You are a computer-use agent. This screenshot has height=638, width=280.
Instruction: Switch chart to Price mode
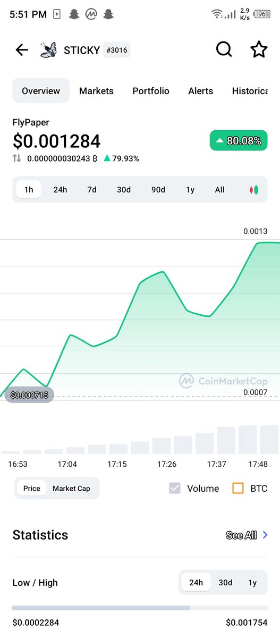[x=31, y=488]
